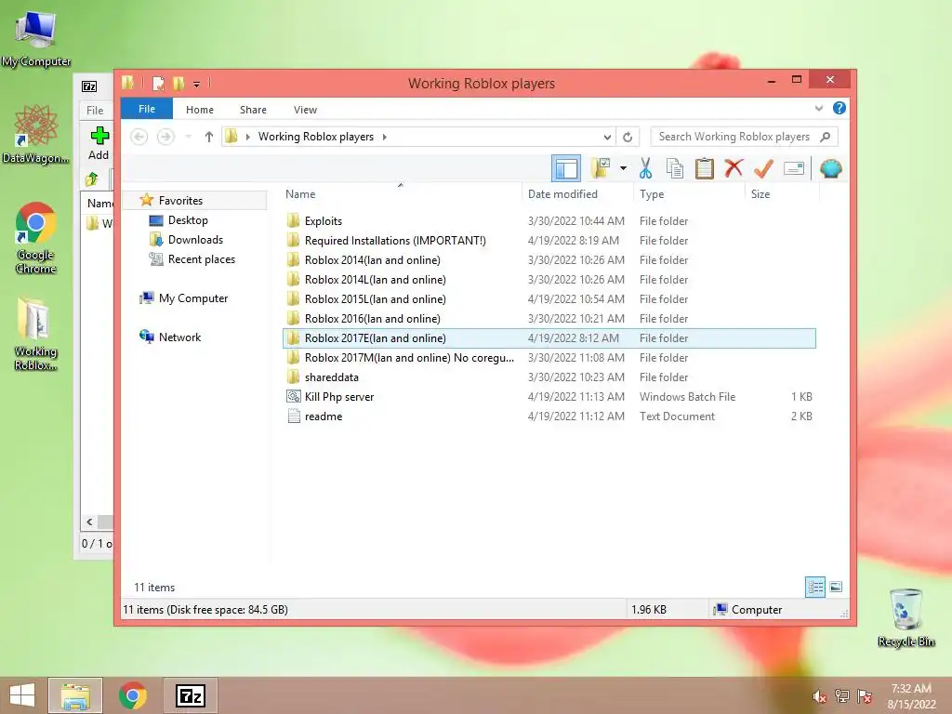Open the View ribbon tab

[305, 110]
